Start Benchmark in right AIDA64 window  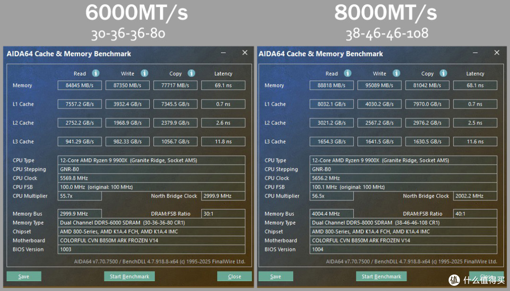pos(381,276)
